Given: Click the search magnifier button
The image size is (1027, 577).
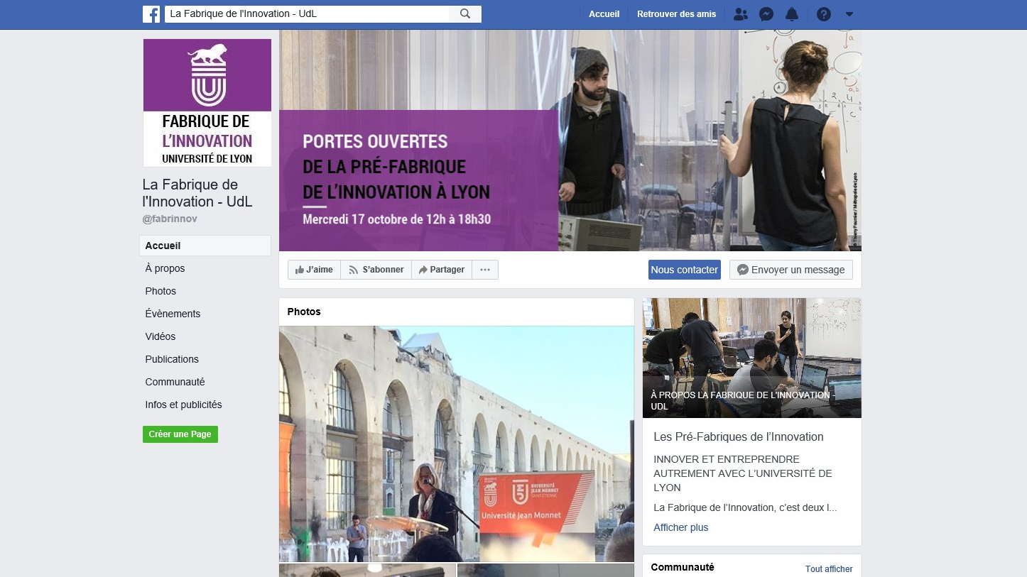Looking at the screenshot, I should pos(465,13).
